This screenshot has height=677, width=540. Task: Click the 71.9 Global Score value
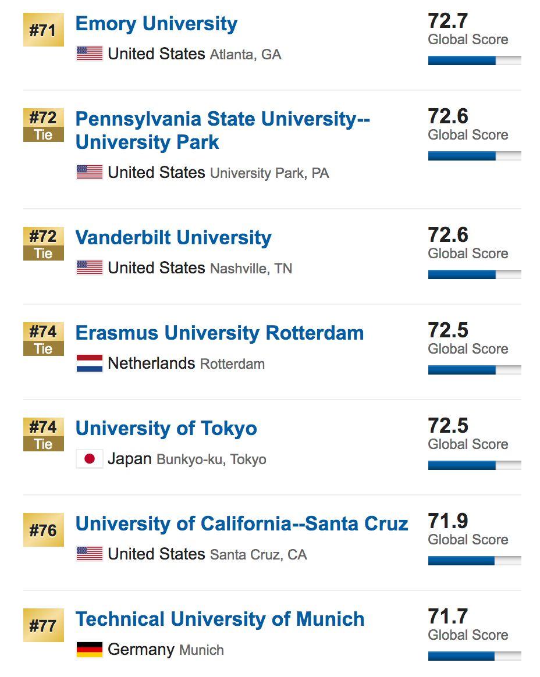click(448, 521)
